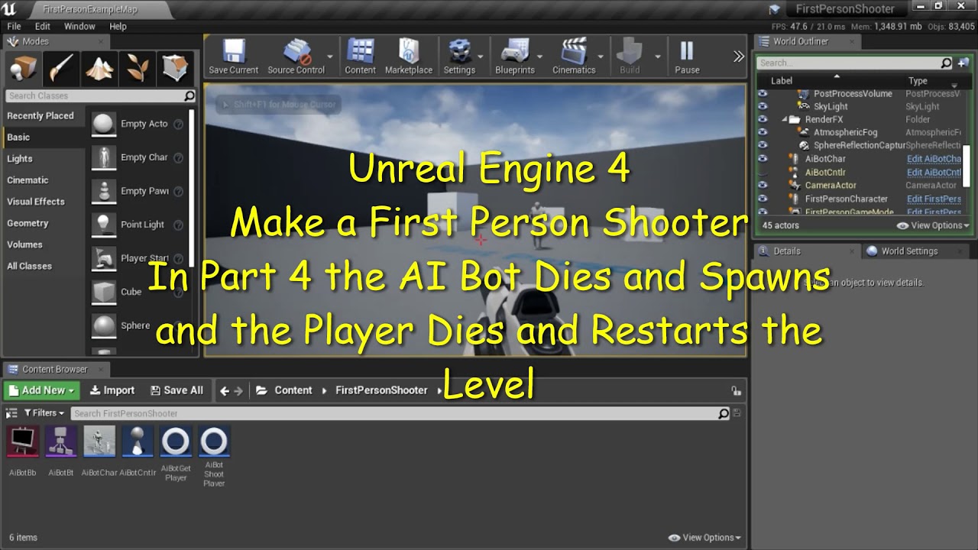Click the Cube shape icon

point(103,292)
